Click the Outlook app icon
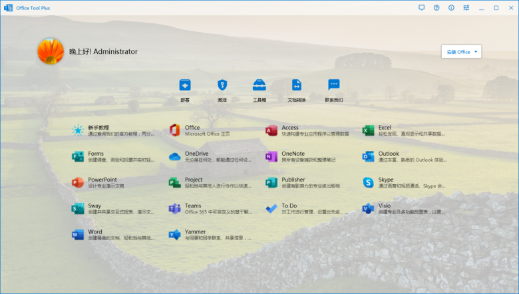 click(368, 156)
